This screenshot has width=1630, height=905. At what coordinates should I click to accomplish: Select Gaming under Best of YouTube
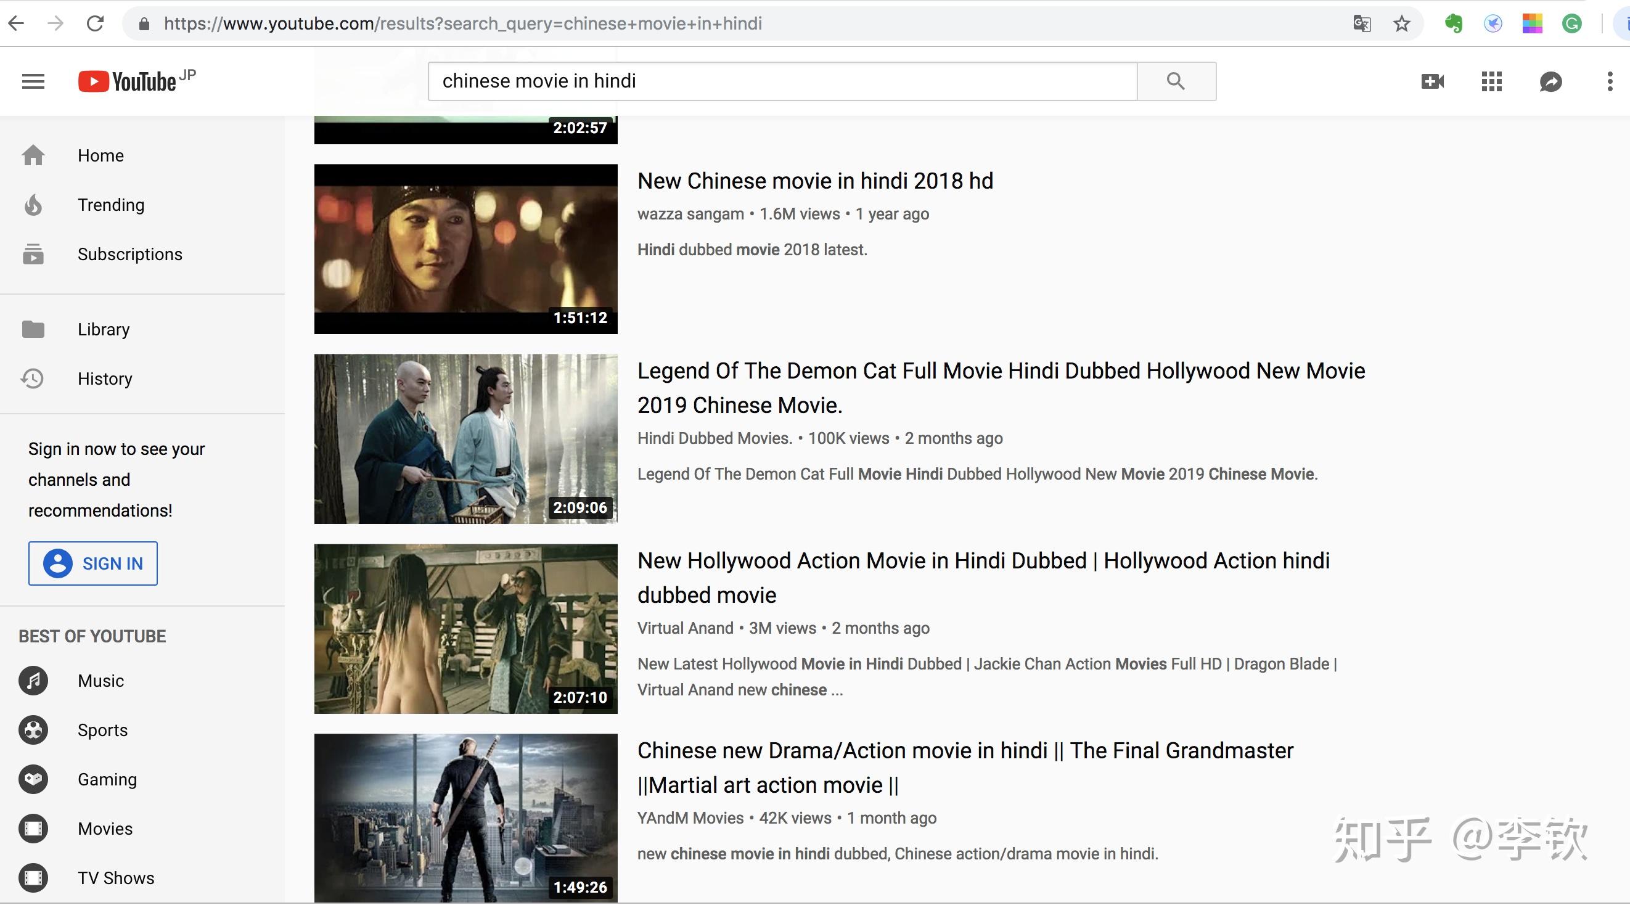142,779
